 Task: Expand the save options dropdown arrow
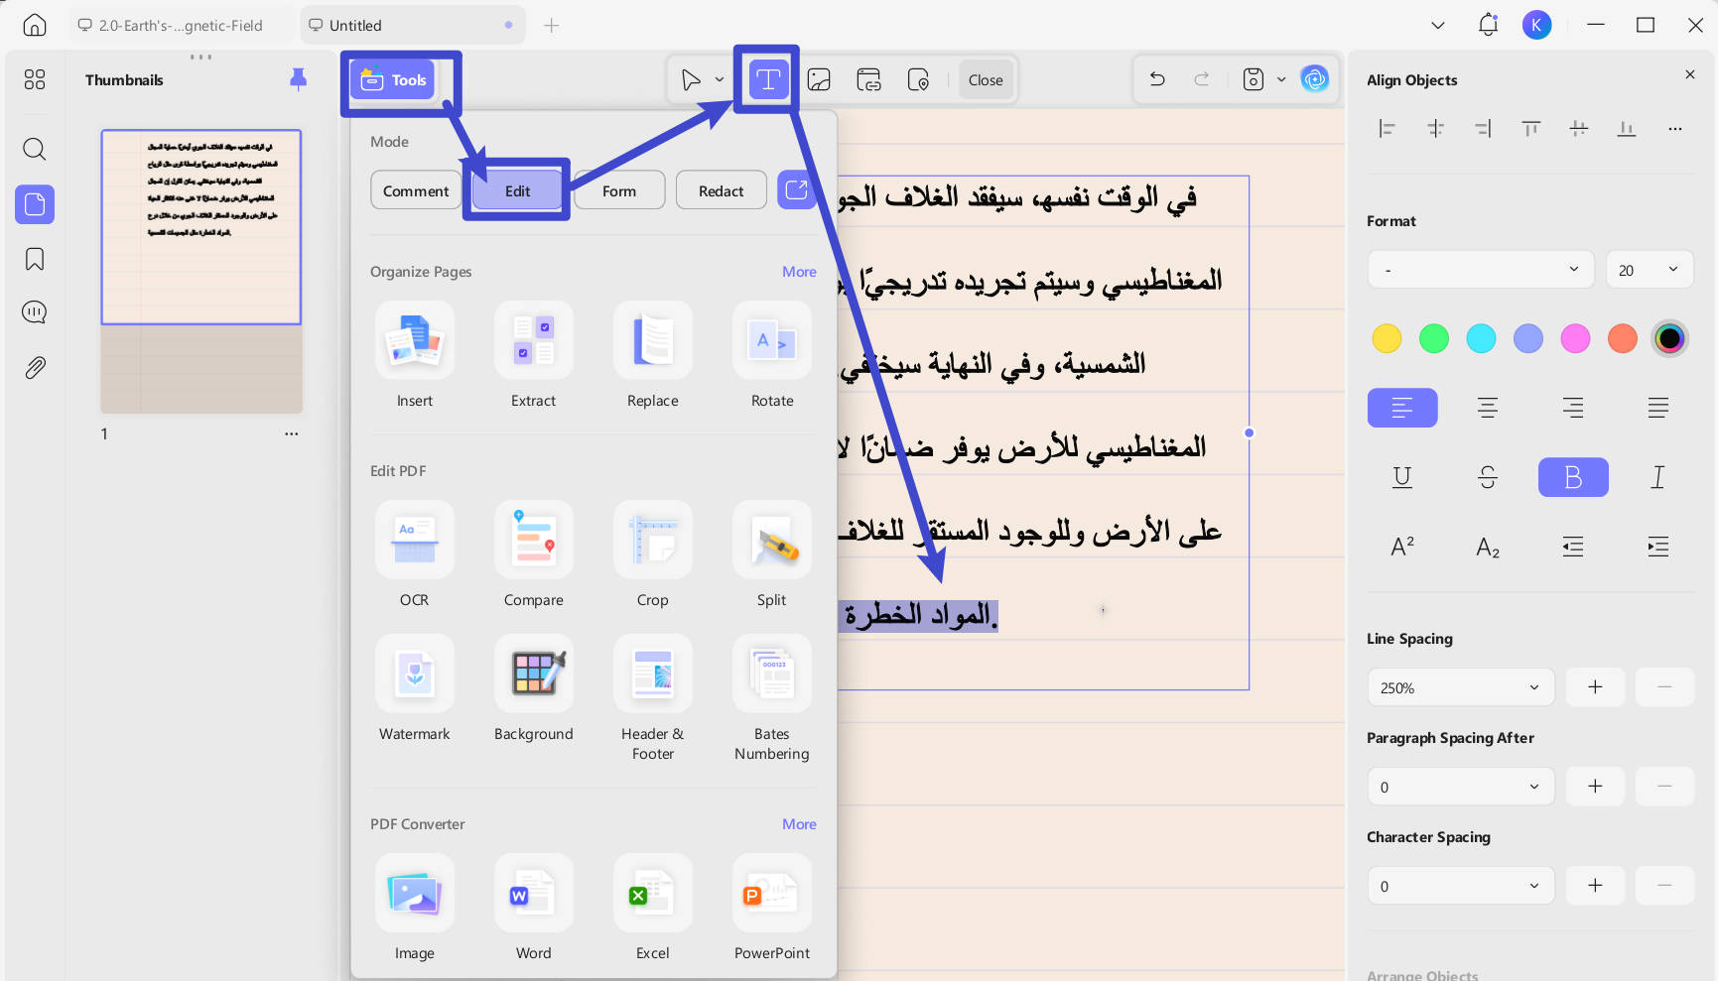tap(1281, 79)
